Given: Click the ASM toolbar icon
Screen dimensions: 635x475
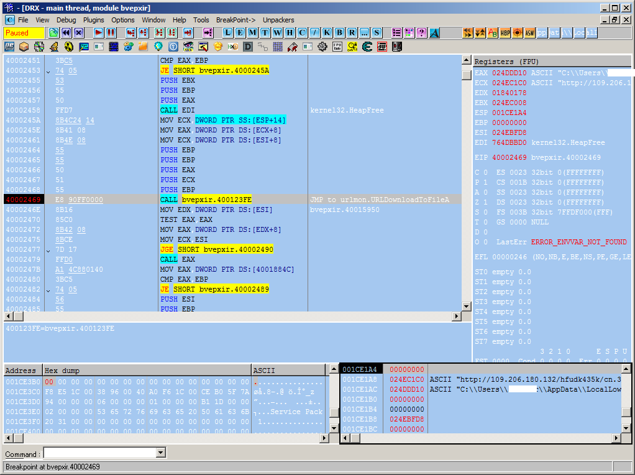Looking at the screenshot, I should (x=529, y=32).
